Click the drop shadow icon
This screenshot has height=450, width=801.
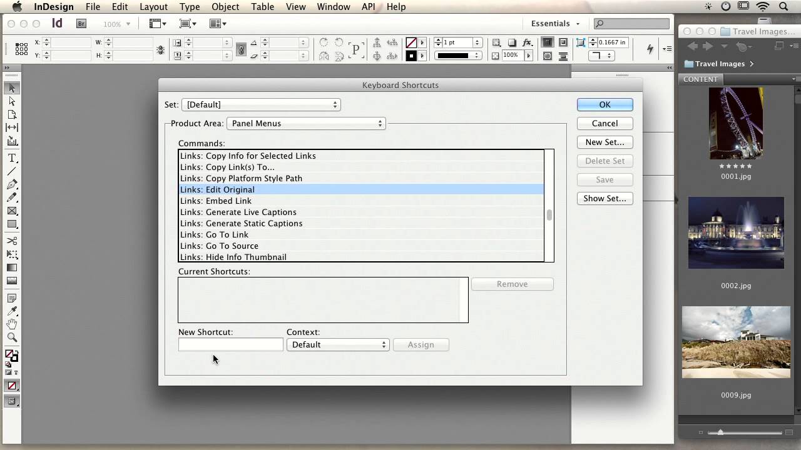(x=512, y=42)
